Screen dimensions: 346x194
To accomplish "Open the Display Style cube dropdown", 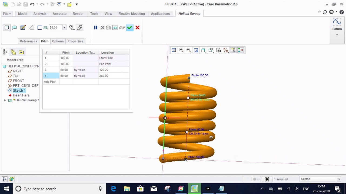I will tap(203, 50).
